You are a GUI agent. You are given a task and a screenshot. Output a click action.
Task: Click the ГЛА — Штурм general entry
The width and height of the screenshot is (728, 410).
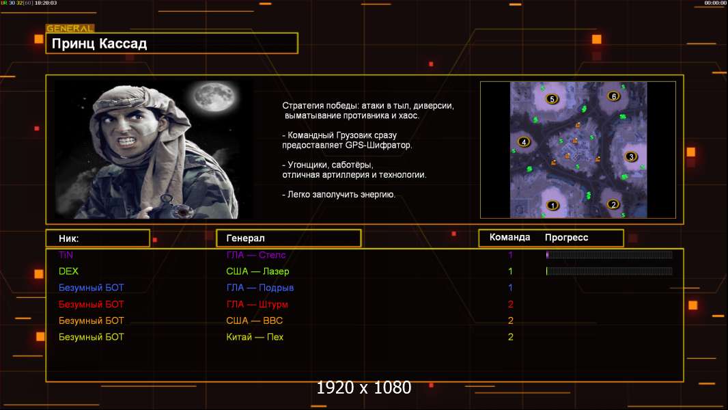coord(257,304)
